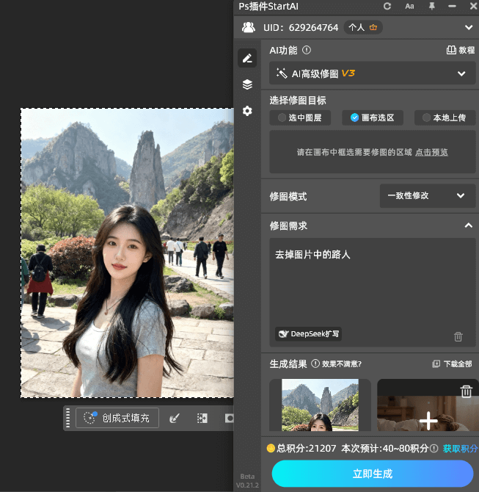Click the Aa font size icon
The image size is (479, 492).
coord(409,7)
